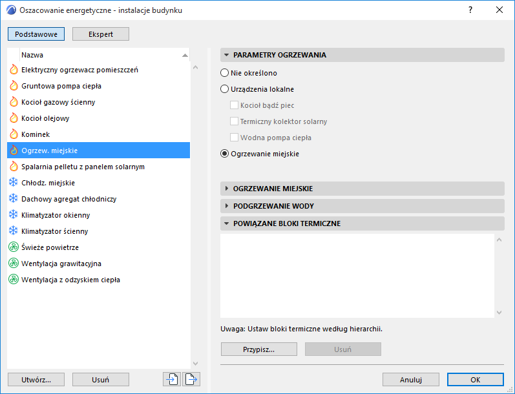Select the Chłodz. miejskie cooling system

[x=48, y=183]
